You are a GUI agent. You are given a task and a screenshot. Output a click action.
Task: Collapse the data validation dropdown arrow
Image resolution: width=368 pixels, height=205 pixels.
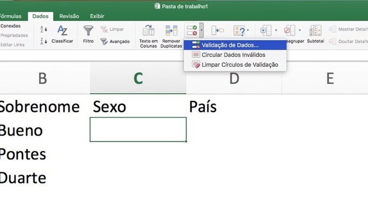click(202, 30)
